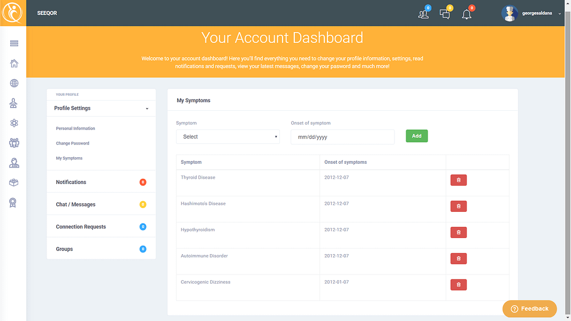Open the box package icon in sidebar

point(14,182)
